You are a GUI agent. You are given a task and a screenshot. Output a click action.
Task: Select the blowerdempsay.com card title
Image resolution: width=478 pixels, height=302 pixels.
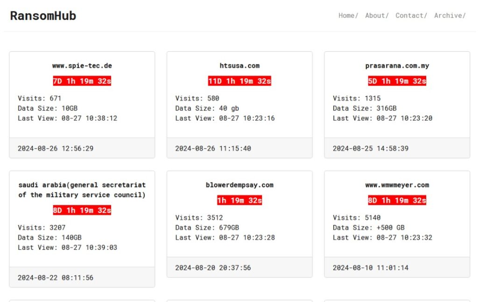click(239, 185)
